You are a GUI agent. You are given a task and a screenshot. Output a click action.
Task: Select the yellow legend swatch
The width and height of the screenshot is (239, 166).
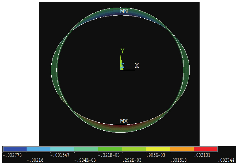(x=158, y=149)
